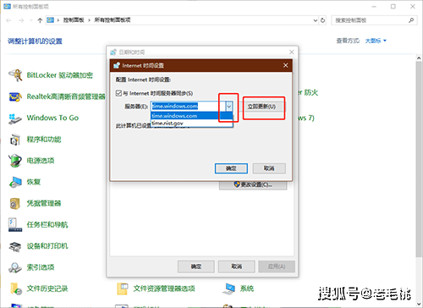Click the forward navigation arrow
423x308 pixels.
[x=21, y=20]
